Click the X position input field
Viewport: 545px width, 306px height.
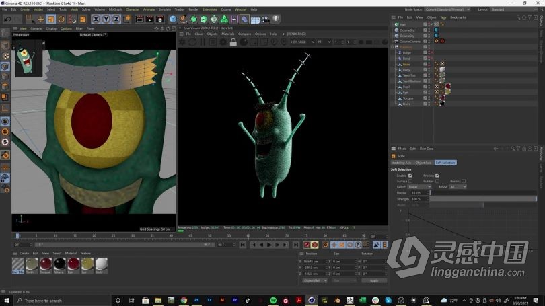314,262
